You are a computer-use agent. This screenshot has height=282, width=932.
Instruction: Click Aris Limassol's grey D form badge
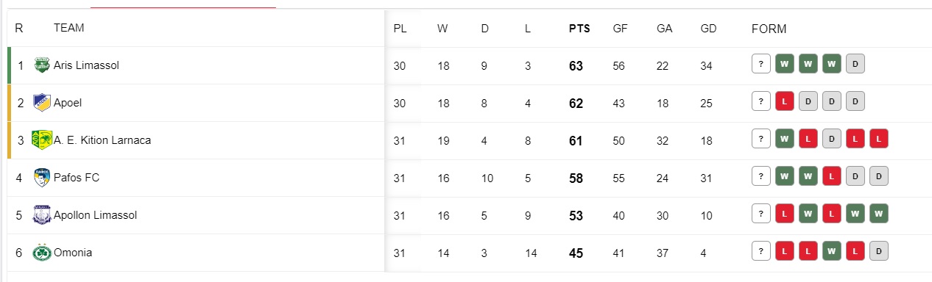[855, 64]
